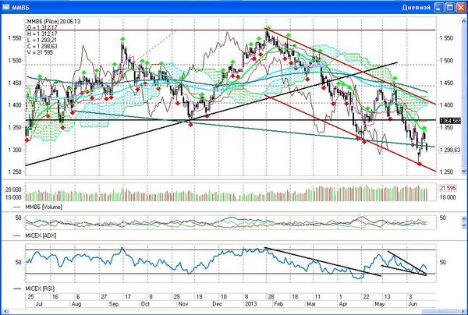Click the red marker at the June low

(x=420, y=164)
